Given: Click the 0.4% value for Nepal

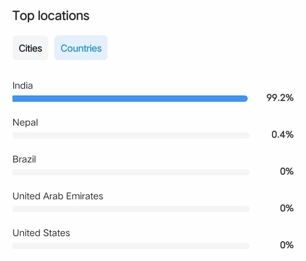Looking at the screenshot, I should [282, 134].
